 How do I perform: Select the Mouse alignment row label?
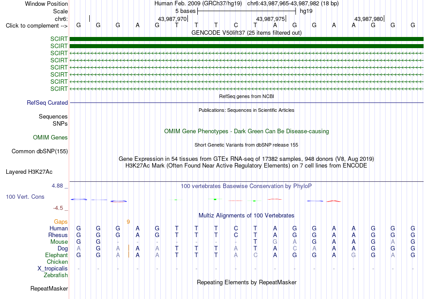59,242
